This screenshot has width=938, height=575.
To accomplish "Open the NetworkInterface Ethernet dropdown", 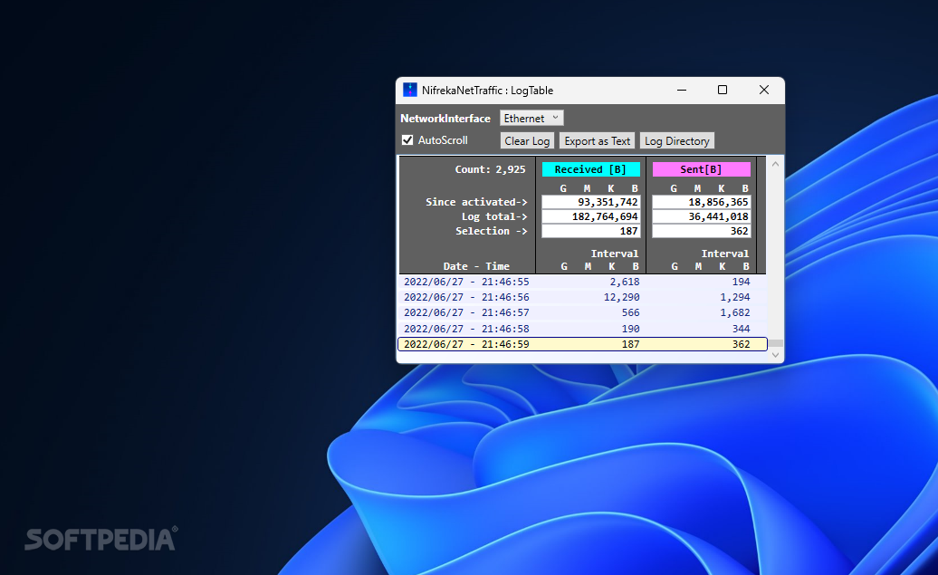I will 531,118.
